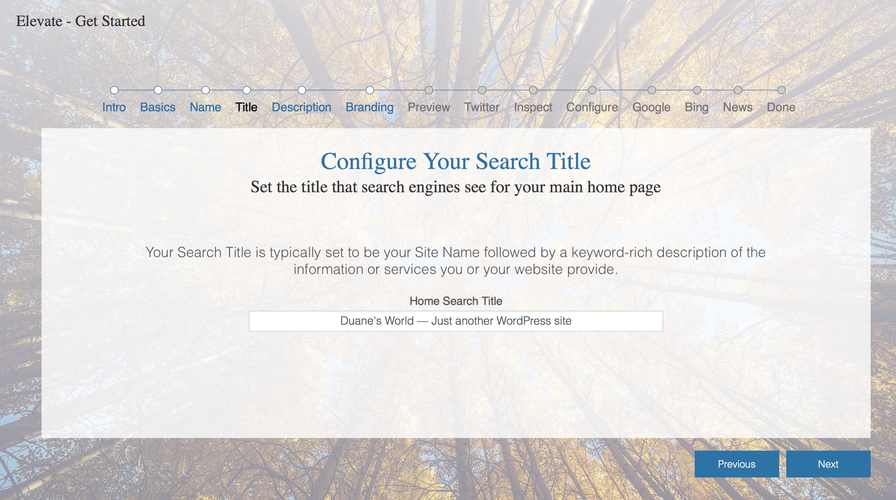Click the Basics step circle marker
Viewport: 896px width, 500px height.
coord(158,90)
